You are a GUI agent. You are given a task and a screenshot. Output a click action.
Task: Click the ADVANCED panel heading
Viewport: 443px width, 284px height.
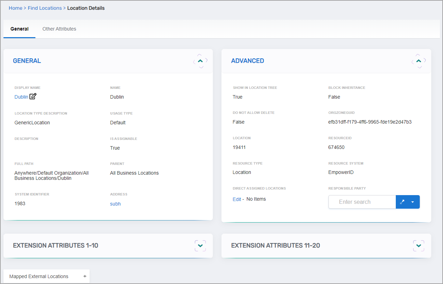(x=248, y=61)
